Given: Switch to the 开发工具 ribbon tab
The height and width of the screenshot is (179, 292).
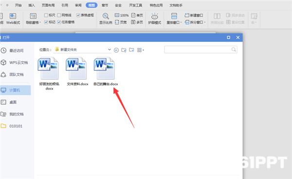Looking at the screenshot, I should tap(136, 5).
